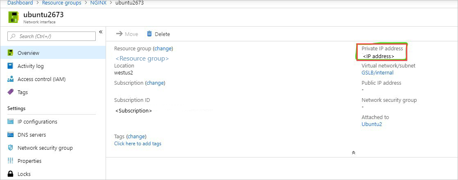Select Tags in the sidebar
This screenshot has height=180, width=458.
[x=53, y=92]
